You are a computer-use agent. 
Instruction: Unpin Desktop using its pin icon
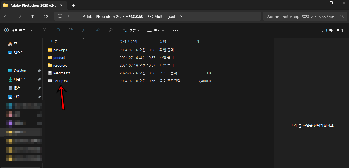coord(39,71)
